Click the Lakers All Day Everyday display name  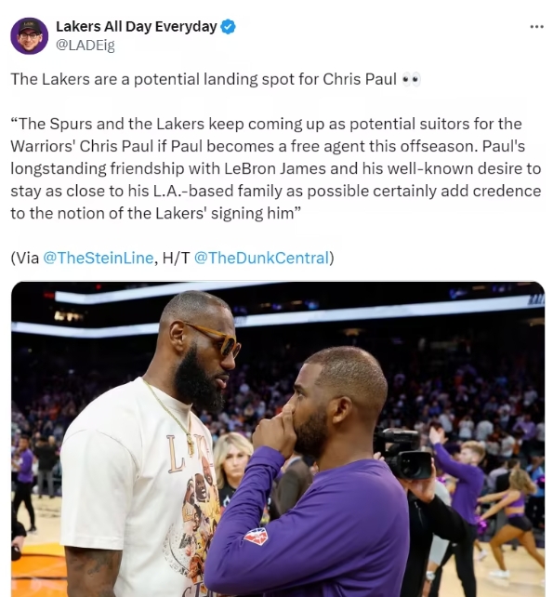pos(137,27)
